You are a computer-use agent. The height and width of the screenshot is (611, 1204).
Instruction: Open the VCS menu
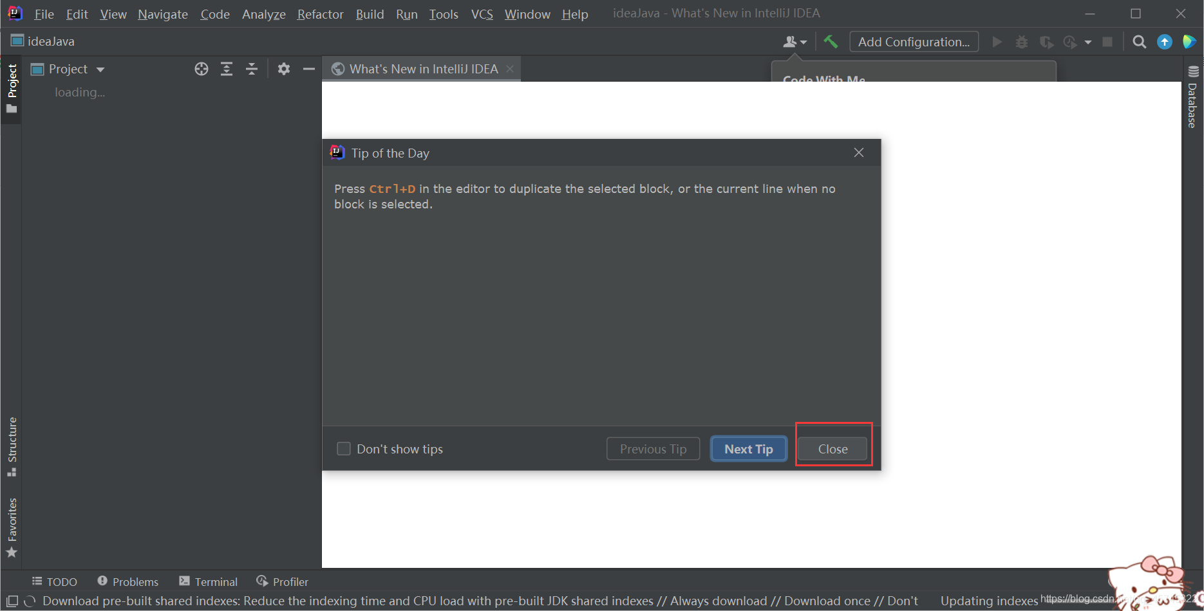(x=482, y=14)
